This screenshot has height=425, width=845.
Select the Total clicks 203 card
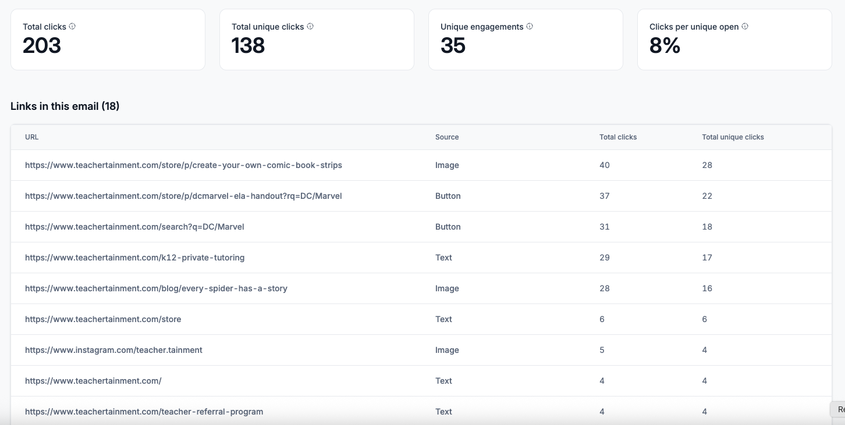click(108, 40)
